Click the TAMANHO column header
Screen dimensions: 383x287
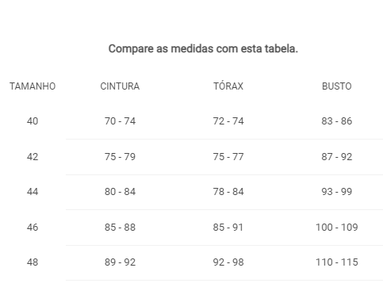pyautogui.click(x=33, y=86)
